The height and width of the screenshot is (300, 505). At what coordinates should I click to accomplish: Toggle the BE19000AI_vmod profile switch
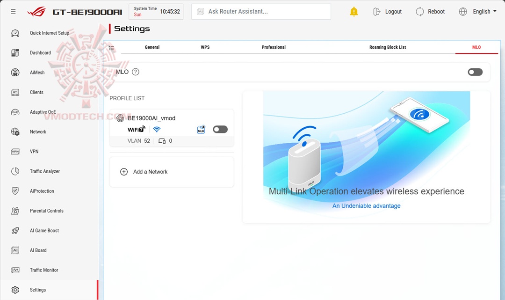point(220,129)
